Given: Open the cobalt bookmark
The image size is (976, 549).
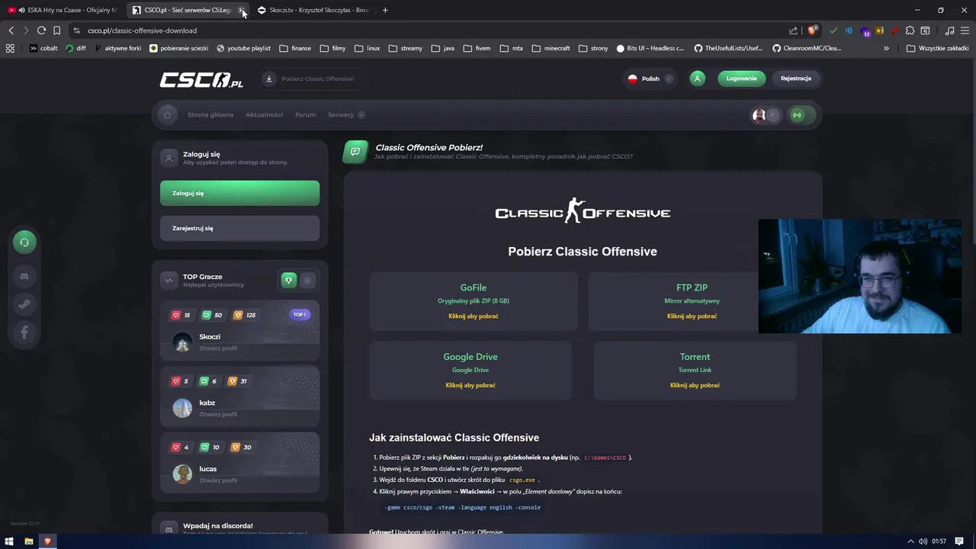Looking at the screenshot, I should click(x=43, y=48).
